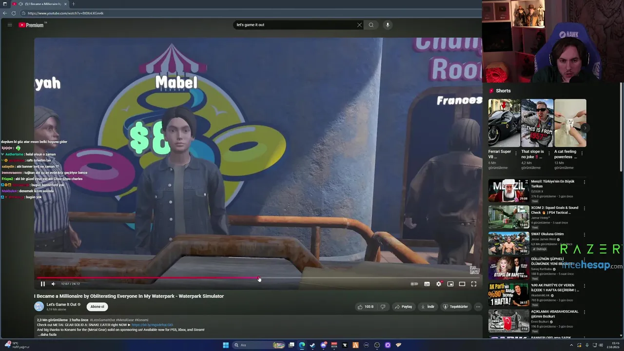This screenshot has height=351, width=624.
Task: Open XCOM 2: Squad Goals video title
Action: 555,210
